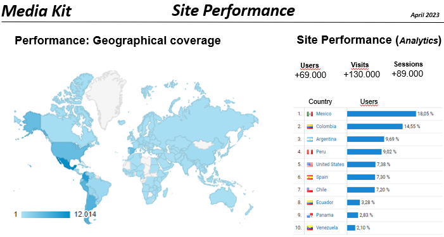Image resolution: width=444 pixels, height=237 pixels.
Task: Select the Colombia users bar 14,55 %
Action: [x=374, y=126]
